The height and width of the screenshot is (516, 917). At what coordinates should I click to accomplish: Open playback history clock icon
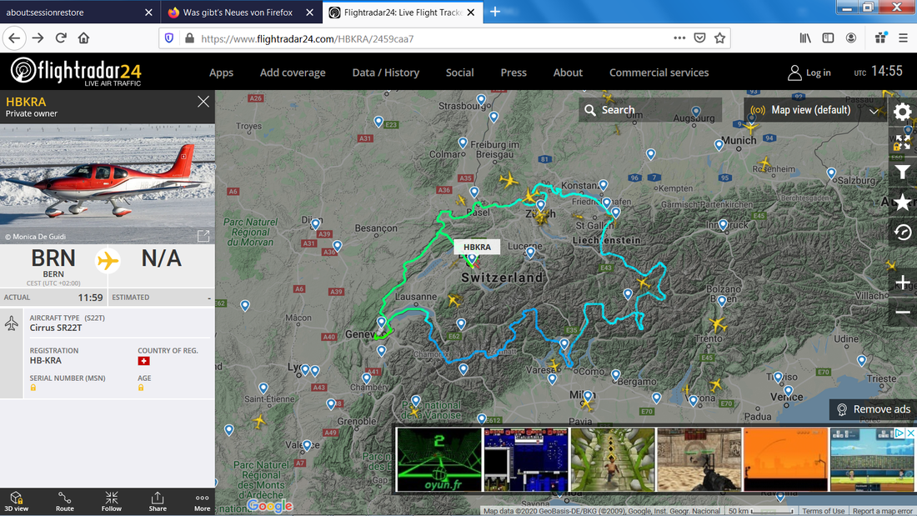coord(902,232)
